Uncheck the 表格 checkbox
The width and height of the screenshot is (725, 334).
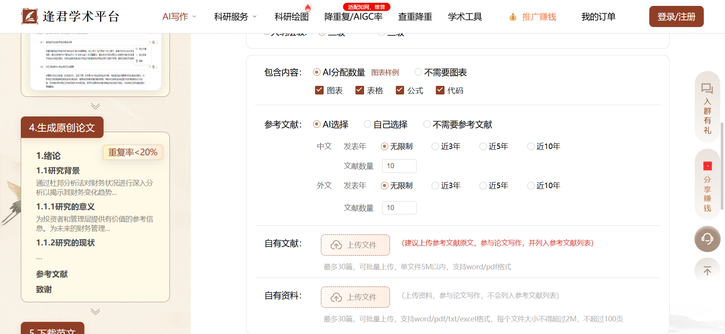tap(359, 91)
